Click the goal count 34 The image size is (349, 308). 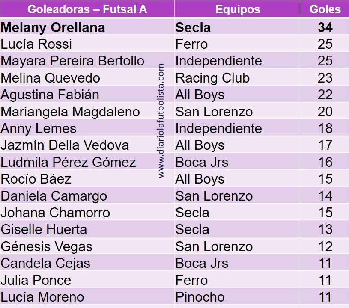click(325, 27)
